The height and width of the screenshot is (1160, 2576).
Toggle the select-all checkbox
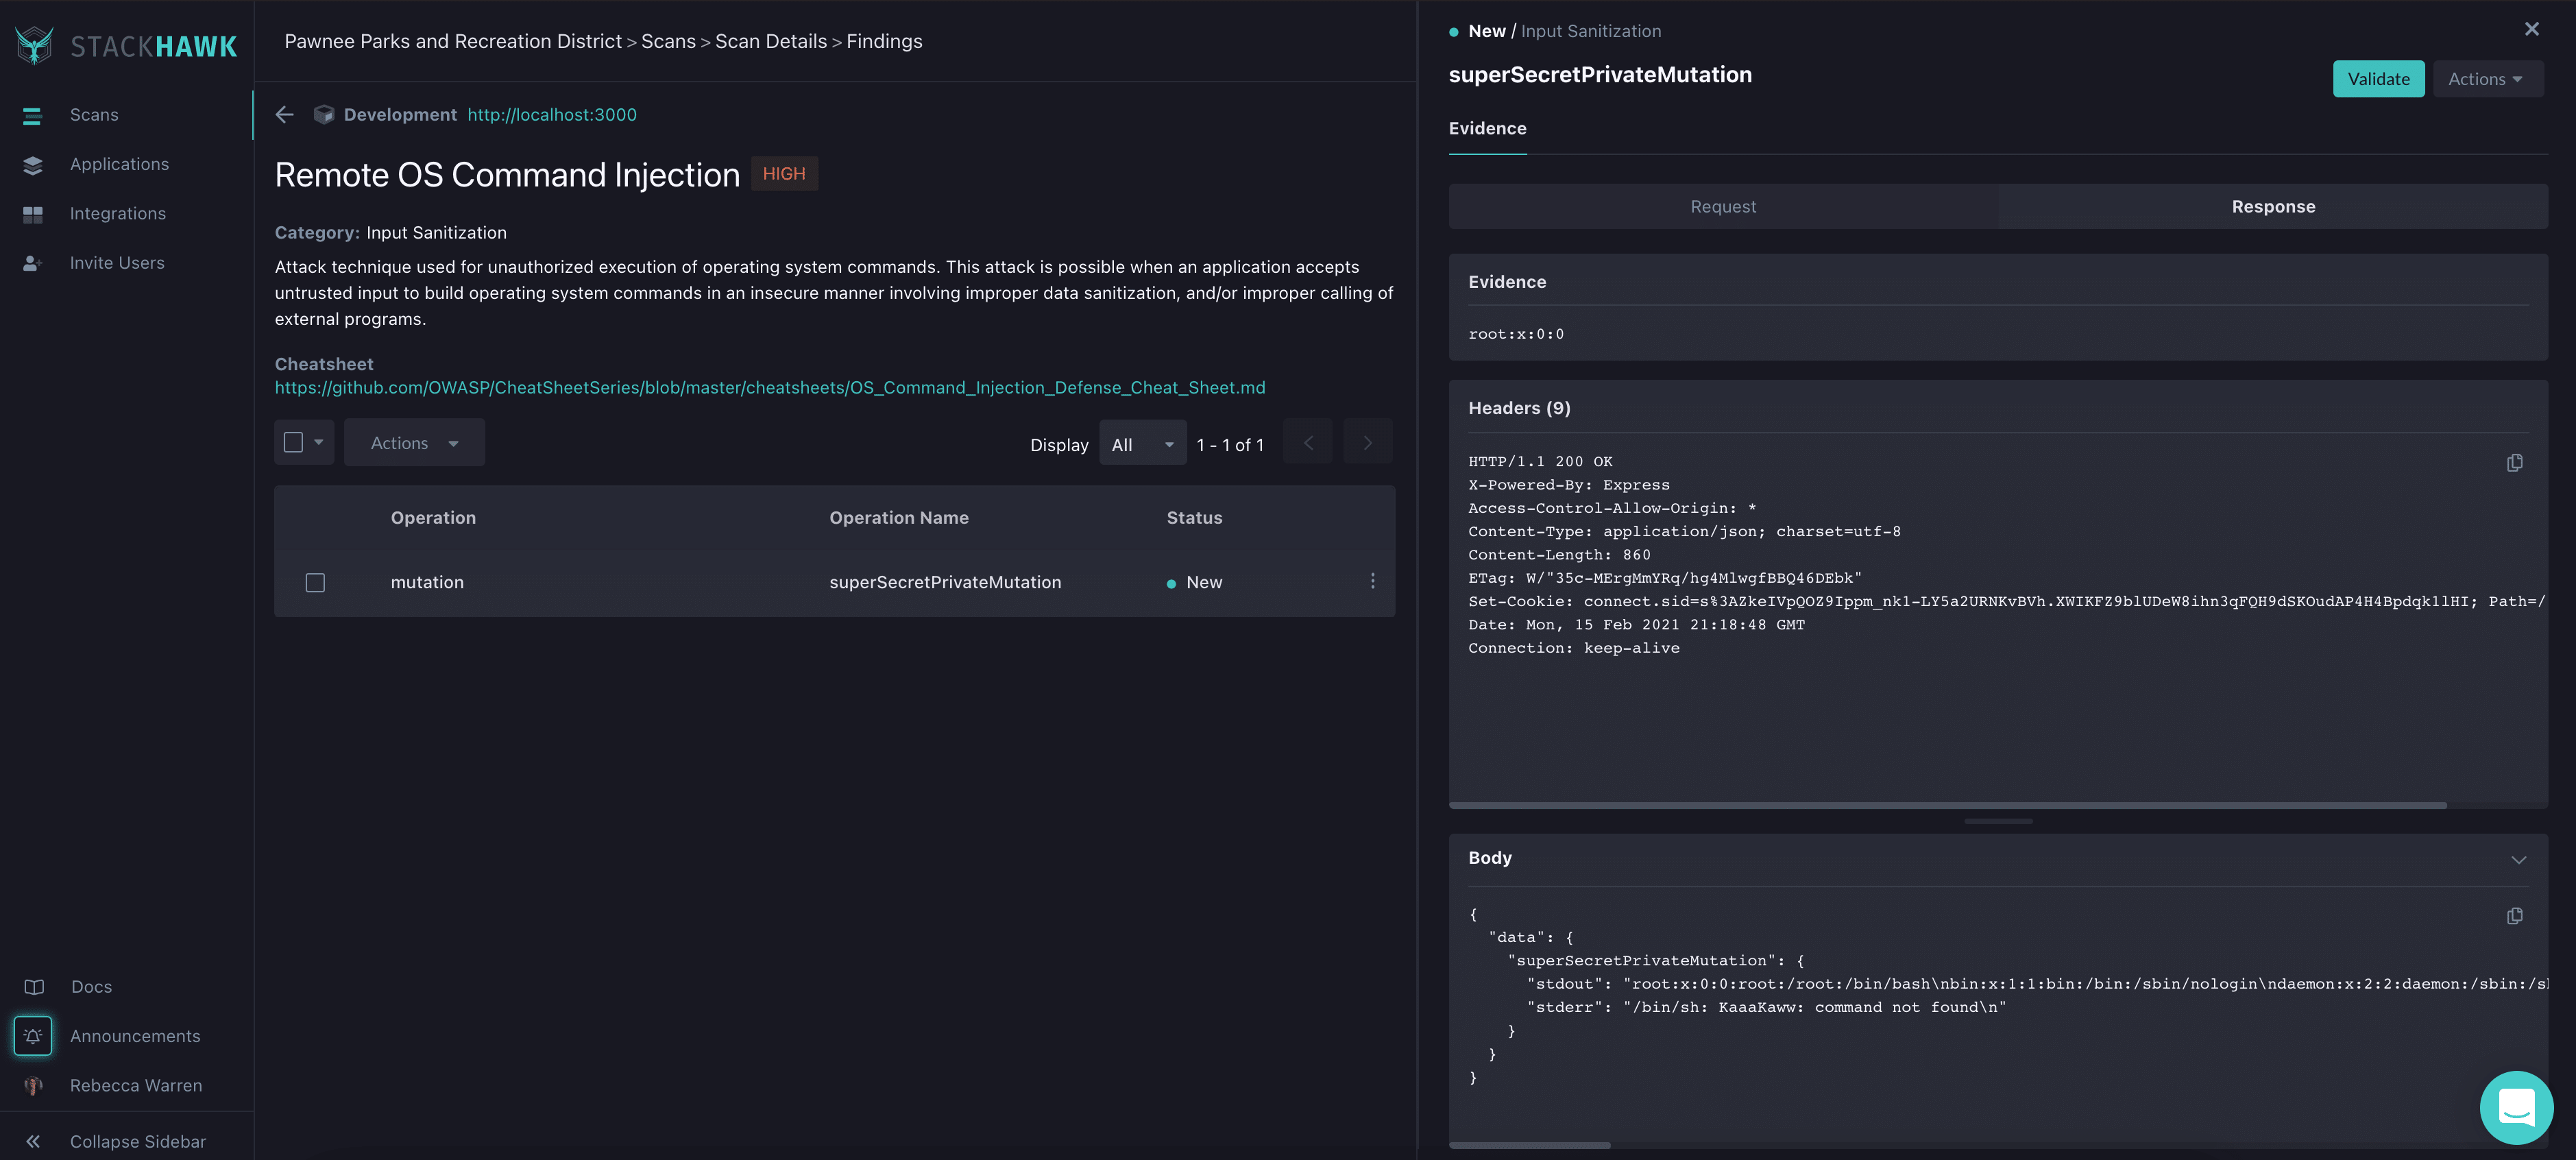pos(293,442)
